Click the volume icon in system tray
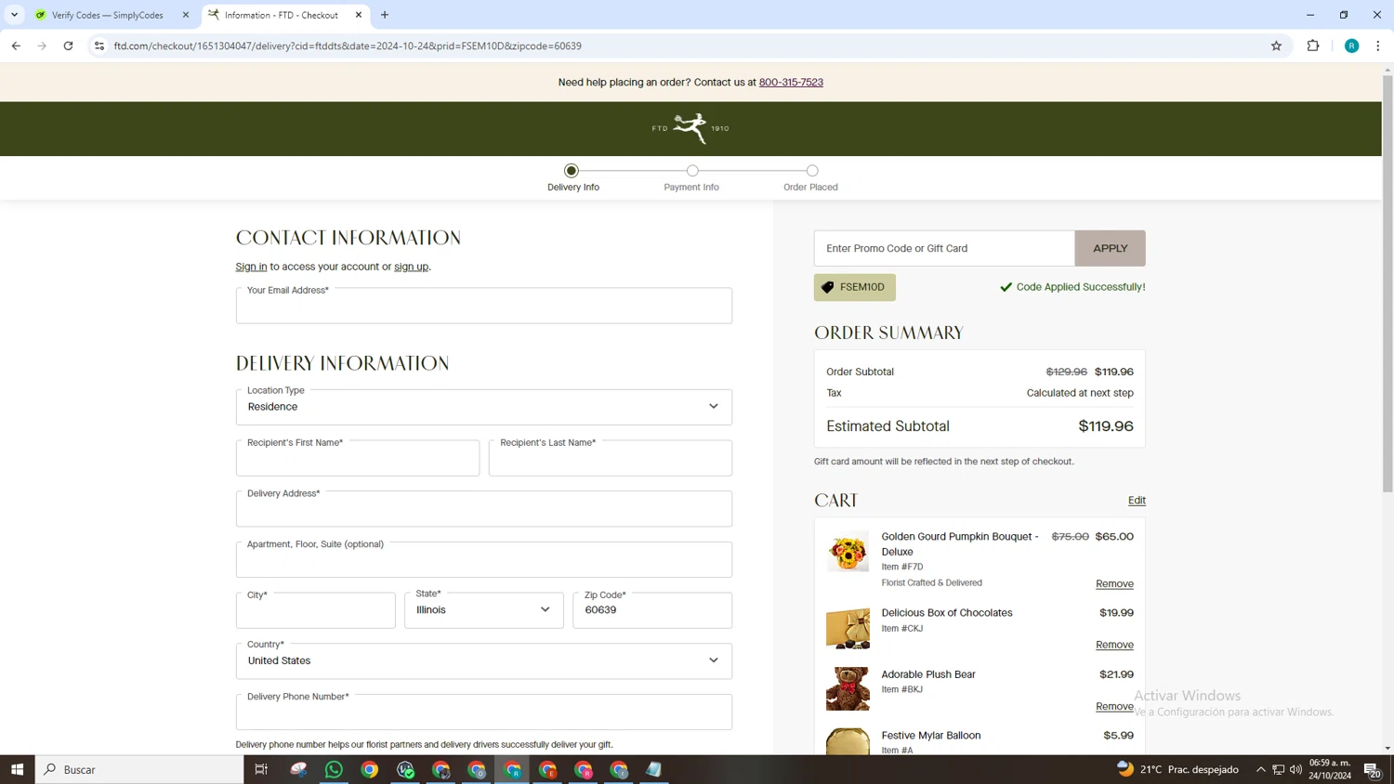1394x784 pixels. (1295, 769)
